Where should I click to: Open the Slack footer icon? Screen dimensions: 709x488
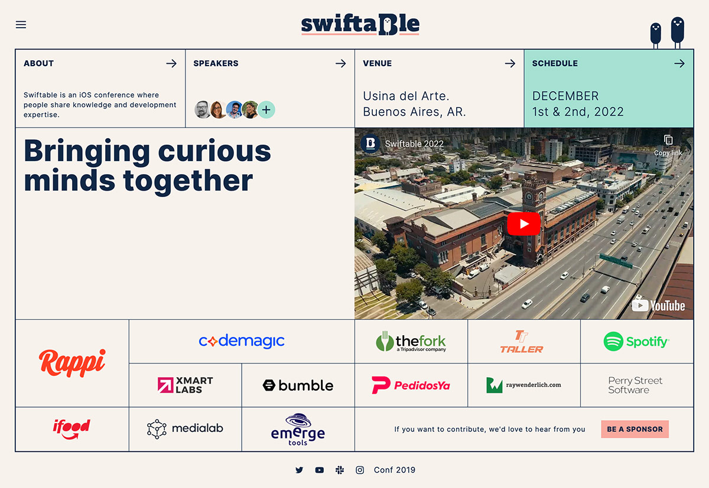pyautogui.click(x=340, y=470)
